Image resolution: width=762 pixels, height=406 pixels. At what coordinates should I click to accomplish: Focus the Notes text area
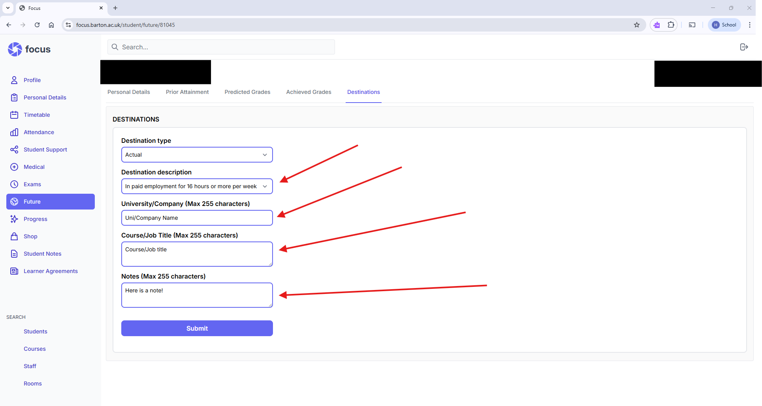point(197,295)
